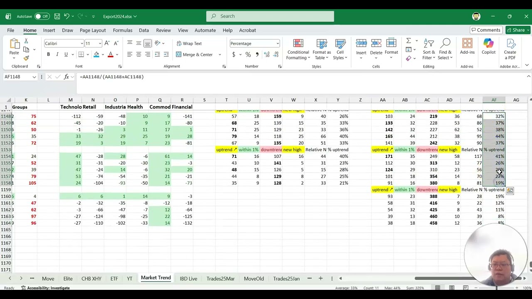
Task: Click the Accounting dollar format icon
Action: 234,54
